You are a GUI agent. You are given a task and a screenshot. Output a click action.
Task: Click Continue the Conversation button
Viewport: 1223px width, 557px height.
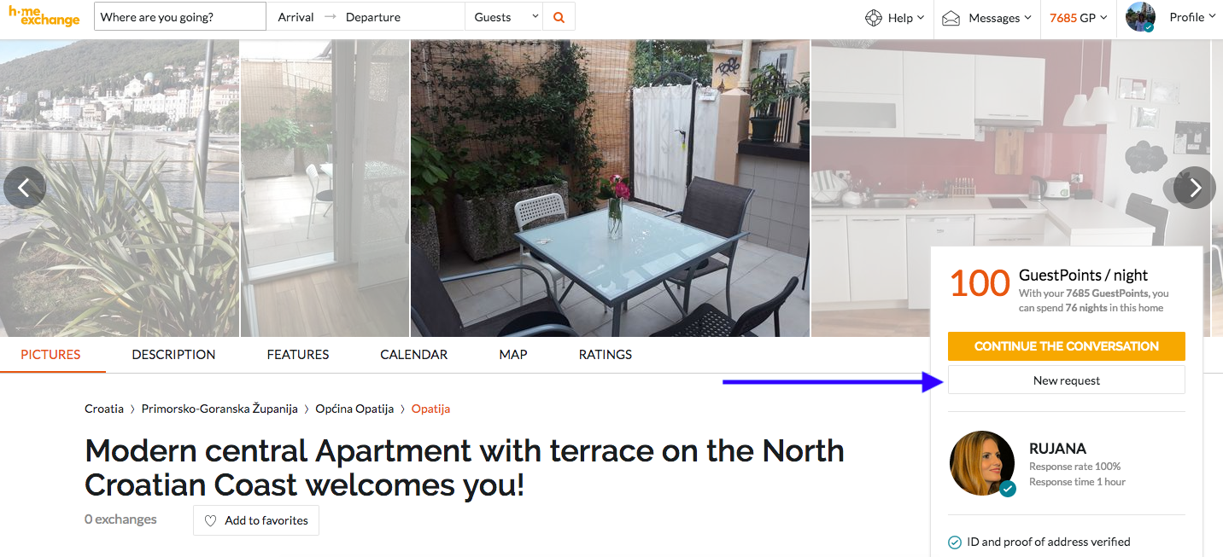tap(1067, 346)
